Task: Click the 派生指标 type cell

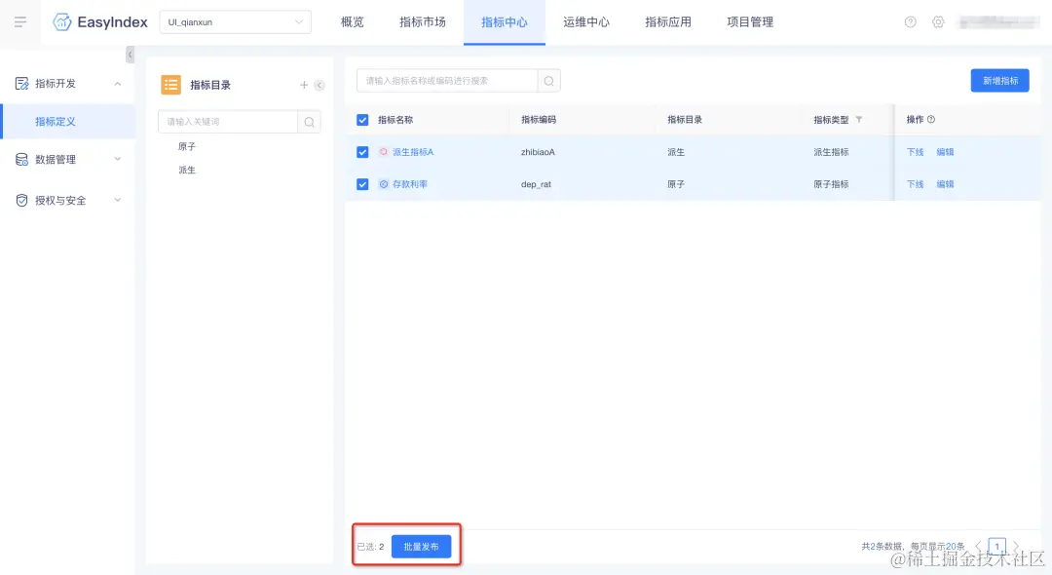Action: point(831,152)
